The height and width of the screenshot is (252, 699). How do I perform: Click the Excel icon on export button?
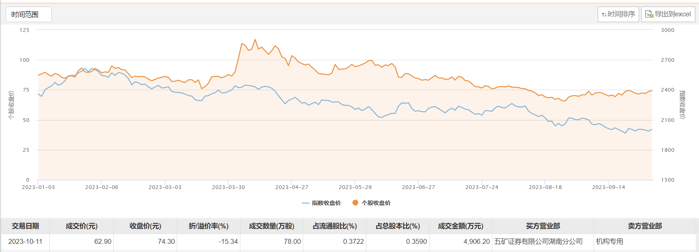[x=649, y=14]
